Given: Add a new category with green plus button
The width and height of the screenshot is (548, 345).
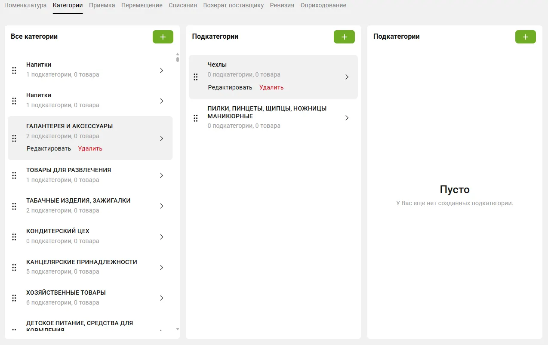Looking at the screenshot, I should pyautogui.click(x=163, y=37).
